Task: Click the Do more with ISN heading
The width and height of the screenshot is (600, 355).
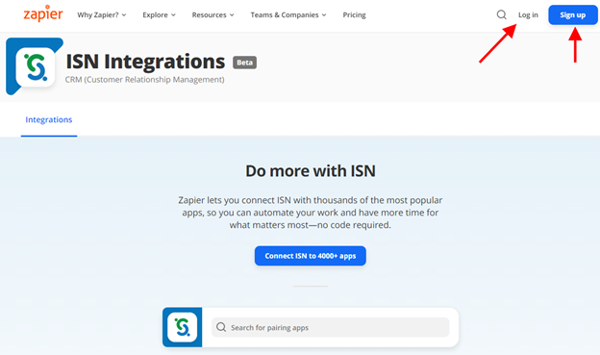Action: [311, 171]
